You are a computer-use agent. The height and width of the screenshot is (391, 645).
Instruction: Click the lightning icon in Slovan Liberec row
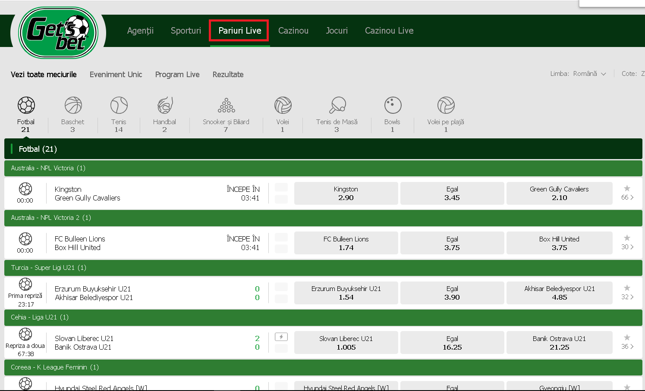pyautogui.click(x=281, y=337)
